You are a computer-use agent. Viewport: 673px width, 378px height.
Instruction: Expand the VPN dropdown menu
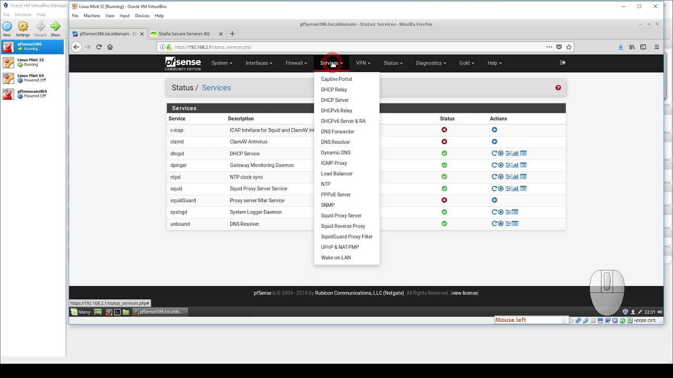tap(363, 63)
